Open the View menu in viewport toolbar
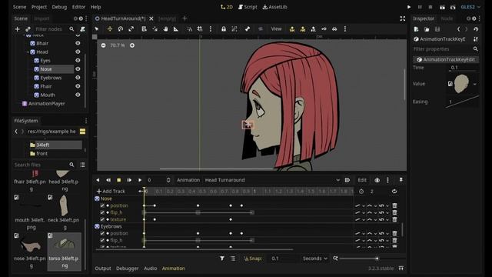This screenshot has width=492, height=277. [276, 29]
